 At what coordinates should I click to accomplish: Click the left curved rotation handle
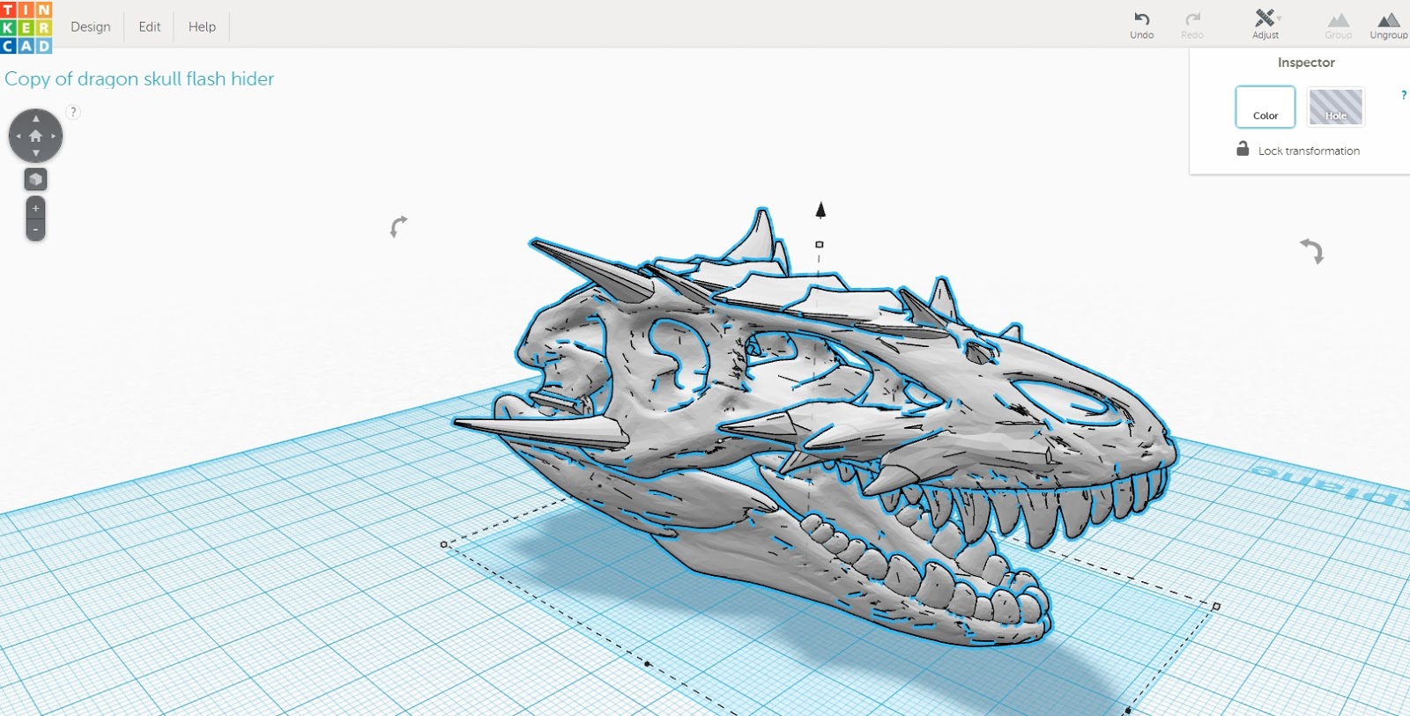pyautogui.click(x=398, y=226)
